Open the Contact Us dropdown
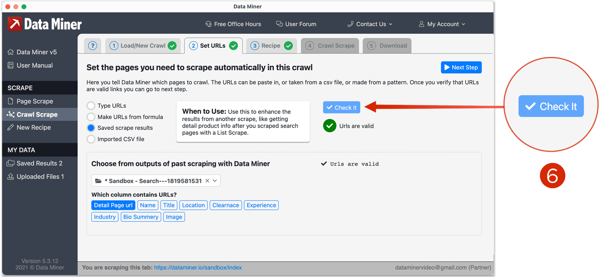 (369, 24)
